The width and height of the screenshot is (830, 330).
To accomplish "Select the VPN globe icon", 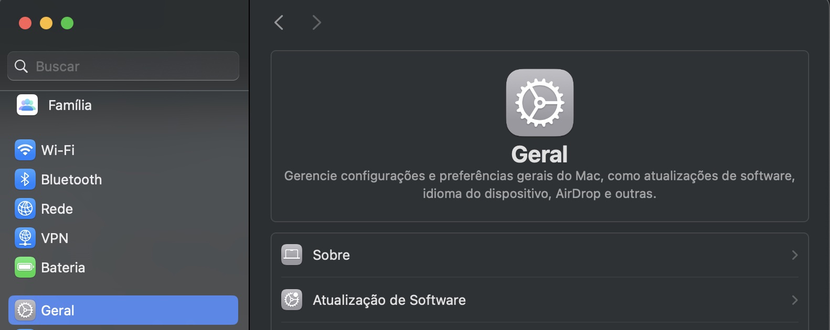I will [x=25, y=238].
